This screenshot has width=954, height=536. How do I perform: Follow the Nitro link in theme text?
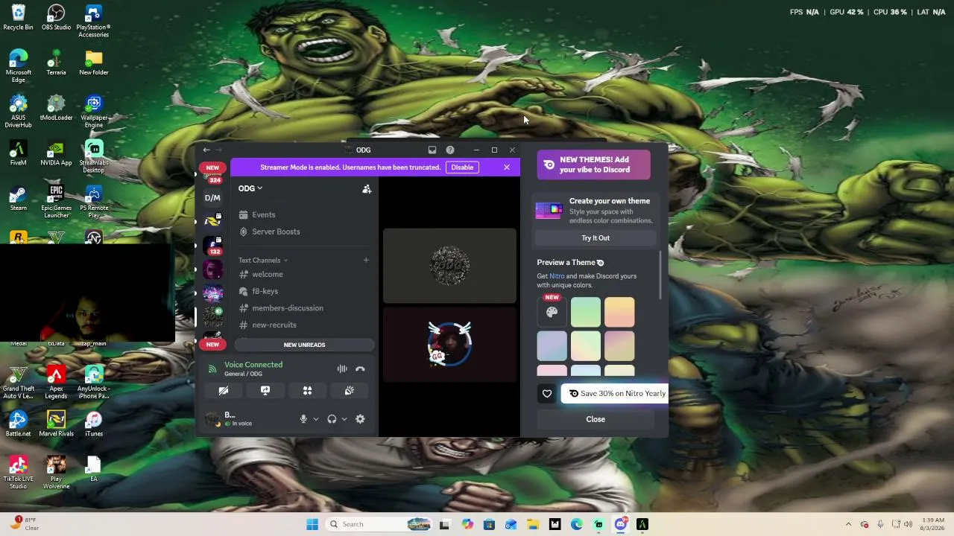coord(557,276)
